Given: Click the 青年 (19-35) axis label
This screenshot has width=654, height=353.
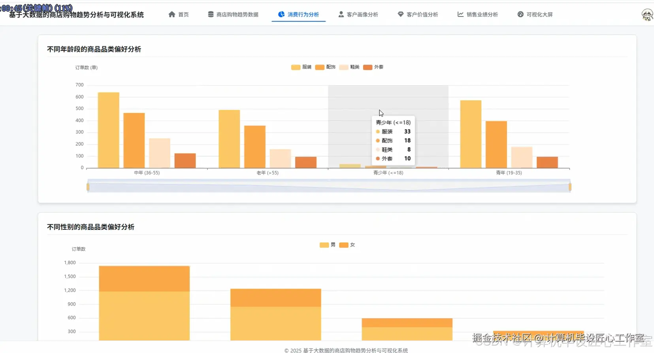Looking at the screenshot, I should coord(509,173).
